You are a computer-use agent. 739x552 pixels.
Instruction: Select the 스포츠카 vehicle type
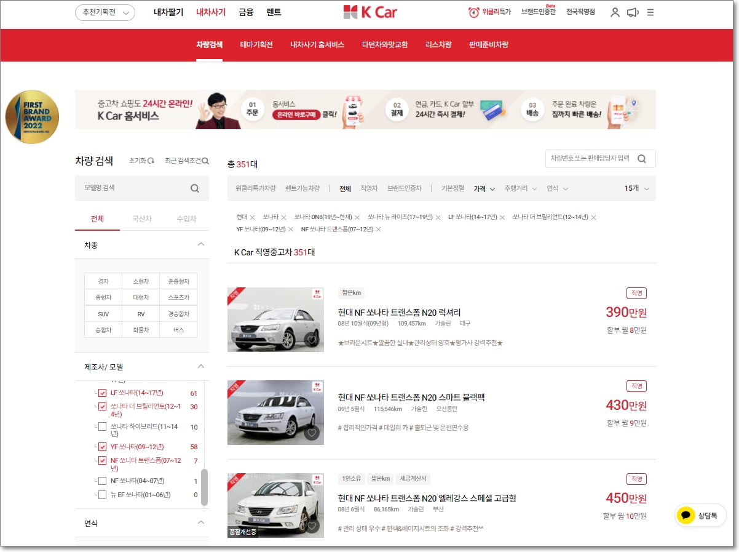(x=178, y=297)
